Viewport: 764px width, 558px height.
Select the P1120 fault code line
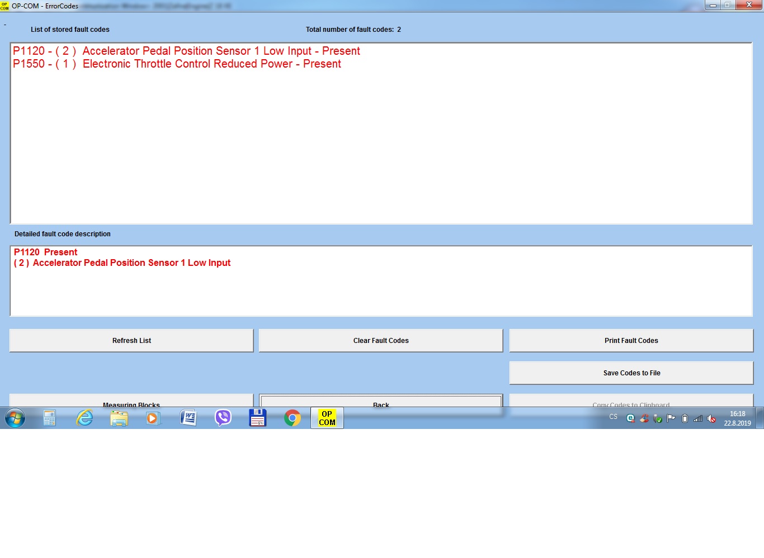click(186, 51)
